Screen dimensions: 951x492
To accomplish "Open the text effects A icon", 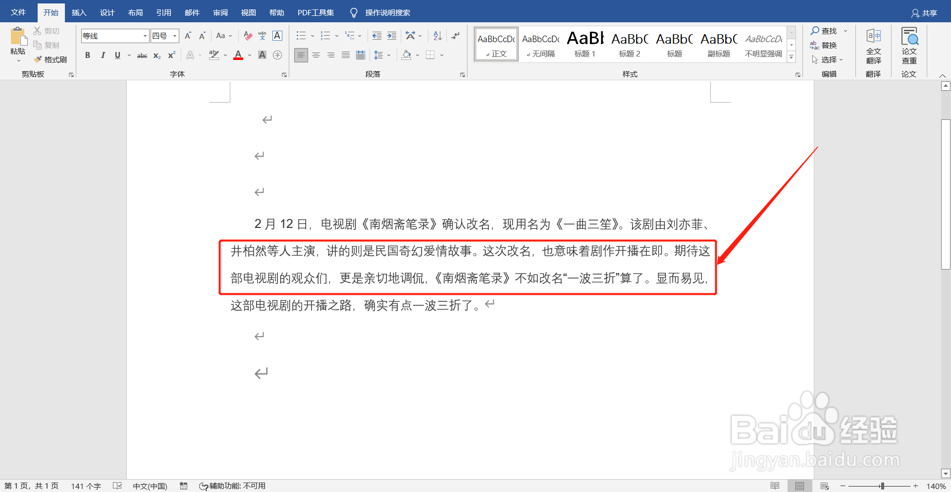I will coord(190,55).
